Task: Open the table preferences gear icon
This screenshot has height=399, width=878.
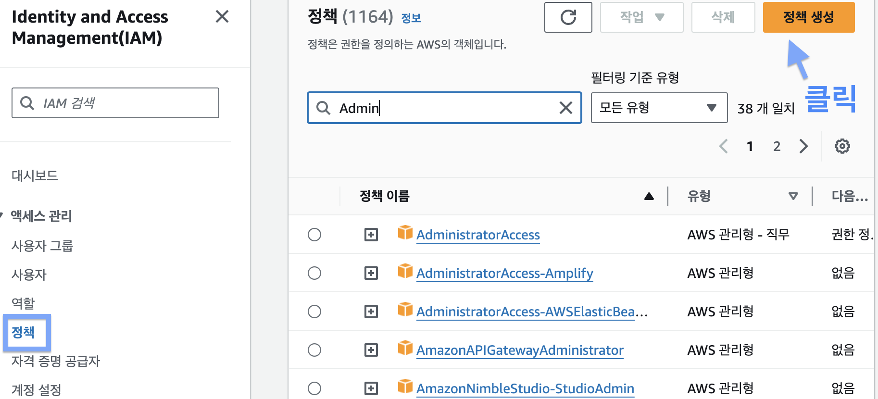Action: point(842,146)
